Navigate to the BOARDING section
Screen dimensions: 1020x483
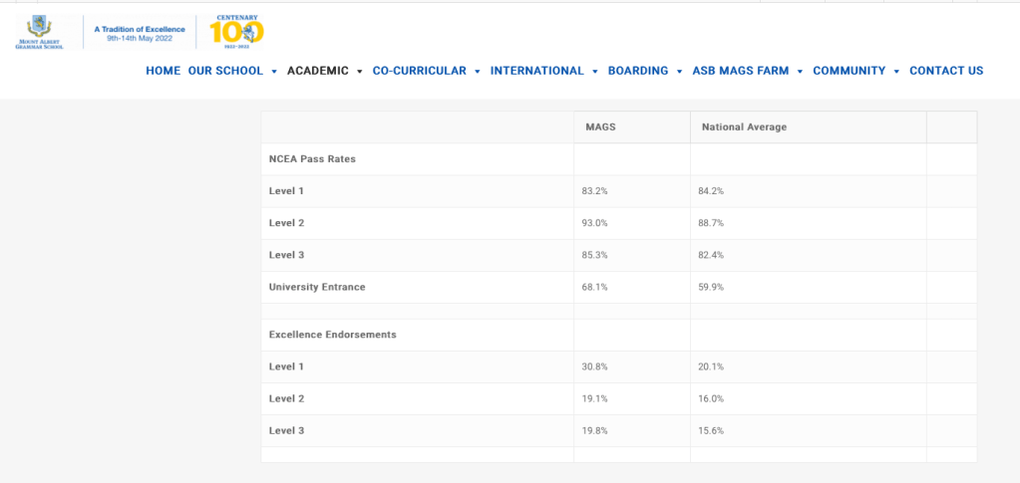(x=637, y=71)
